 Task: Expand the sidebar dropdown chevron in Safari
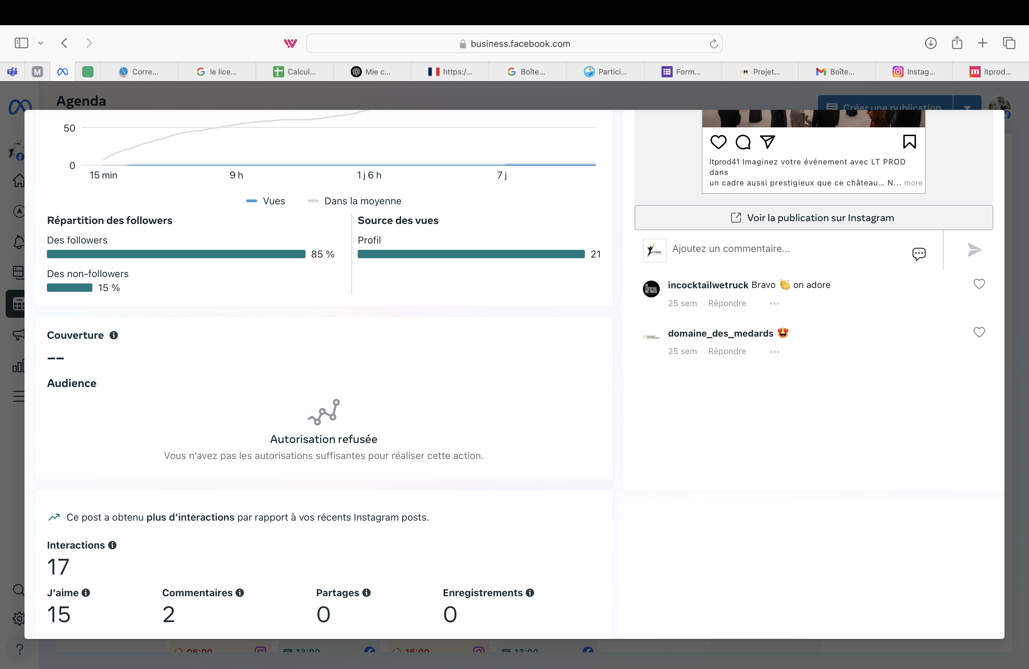41,43
